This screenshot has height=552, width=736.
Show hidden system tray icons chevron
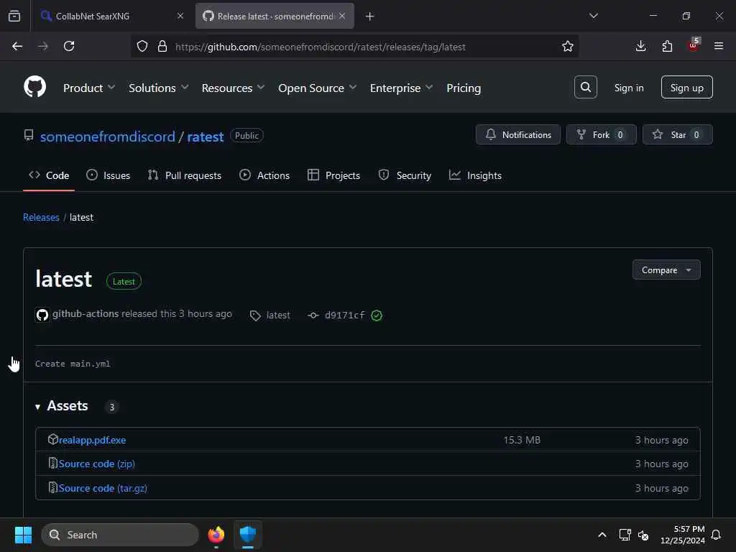click(x=602, y=535)
